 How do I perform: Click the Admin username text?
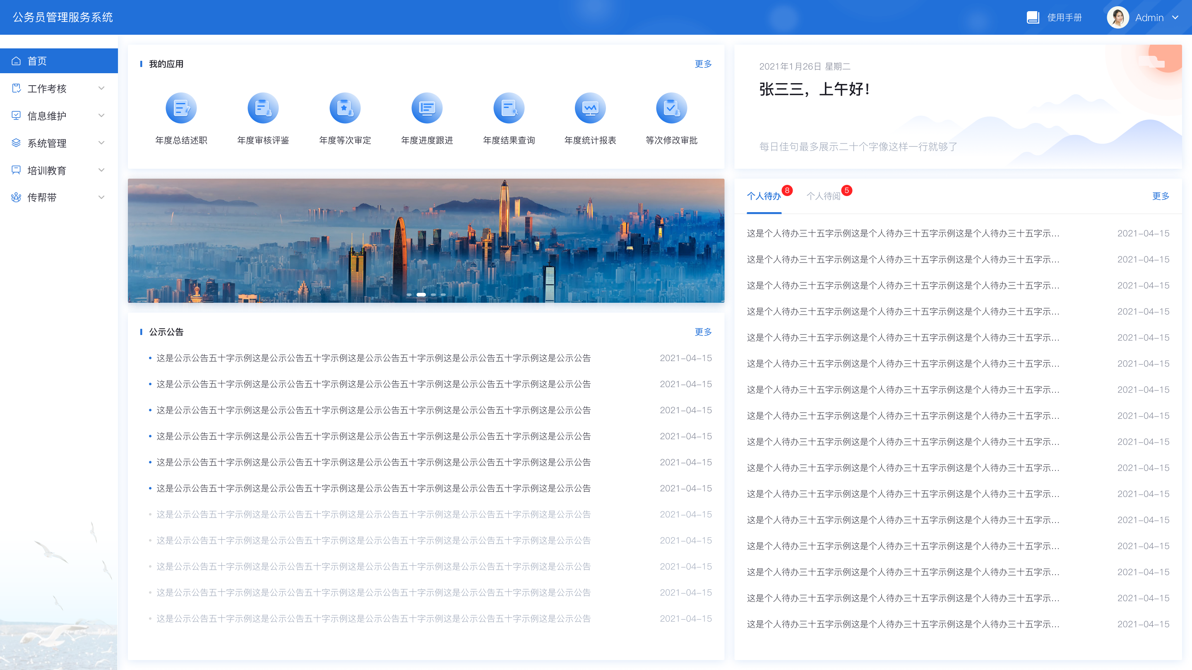(x=1149, y=17)
